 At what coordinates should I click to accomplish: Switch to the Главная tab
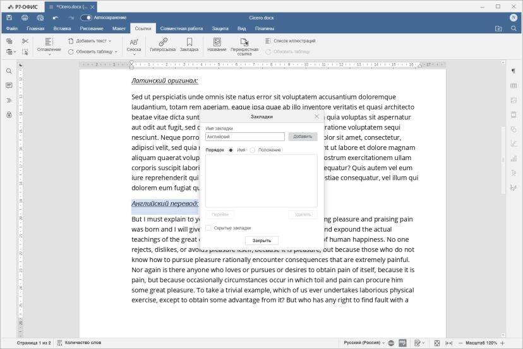(x=35, y=28)
